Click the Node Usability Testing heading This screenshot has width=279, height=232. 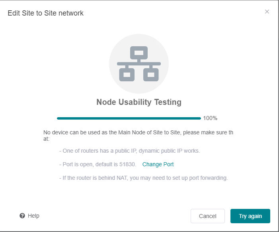click(139, 102)
